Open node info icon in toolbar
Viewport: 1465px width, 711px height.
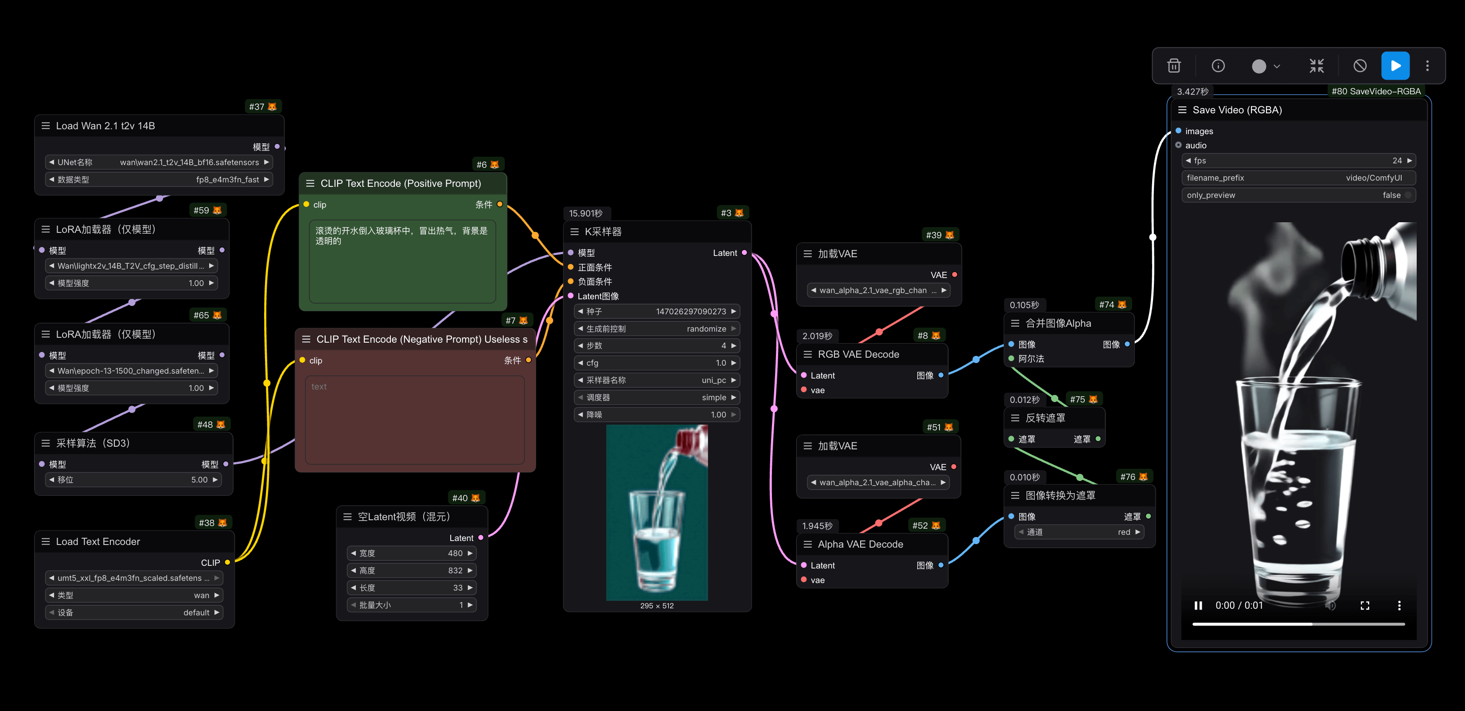tap(1218, 66)
